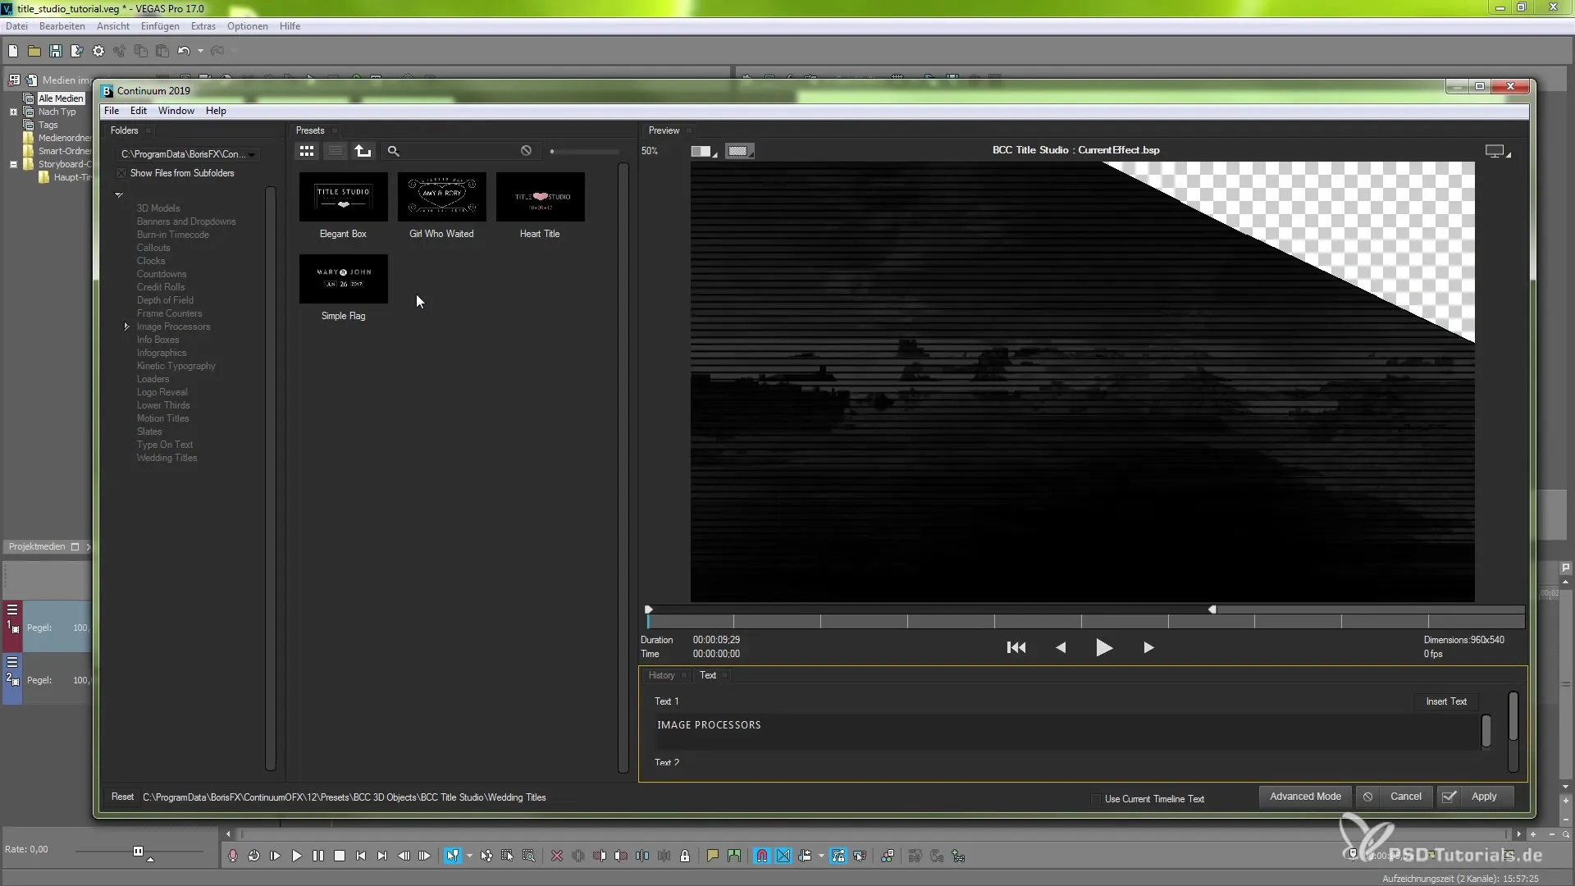Click the undo arrow in VEGAS toolbar

[x=184, y=51]
